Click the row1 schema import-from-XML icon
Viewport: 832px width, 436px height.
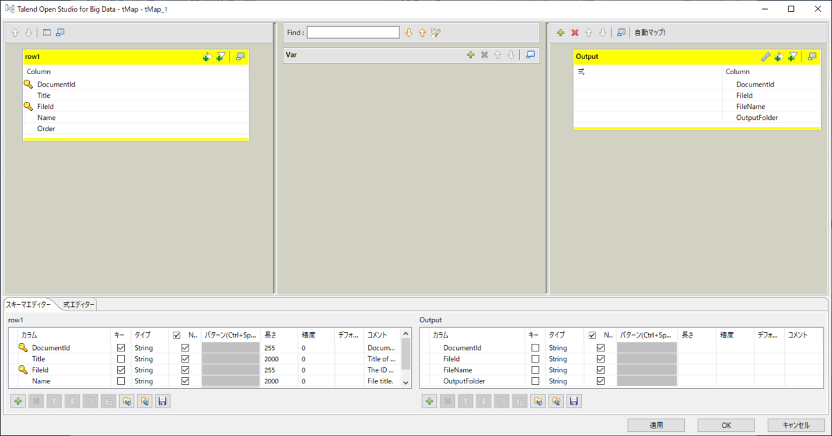(127, 401)
